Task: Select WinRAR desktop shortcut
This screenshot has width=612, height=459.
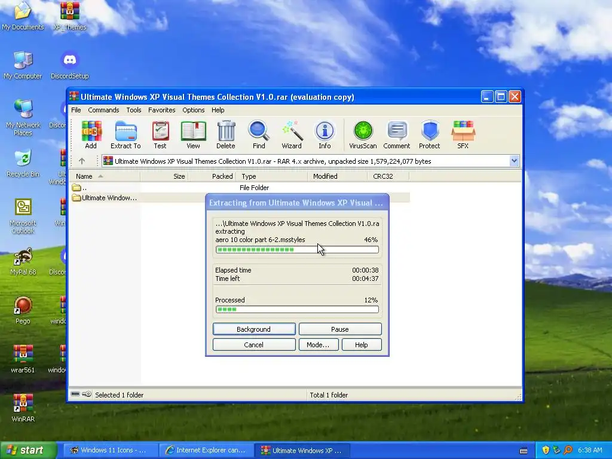Action: 23,408
